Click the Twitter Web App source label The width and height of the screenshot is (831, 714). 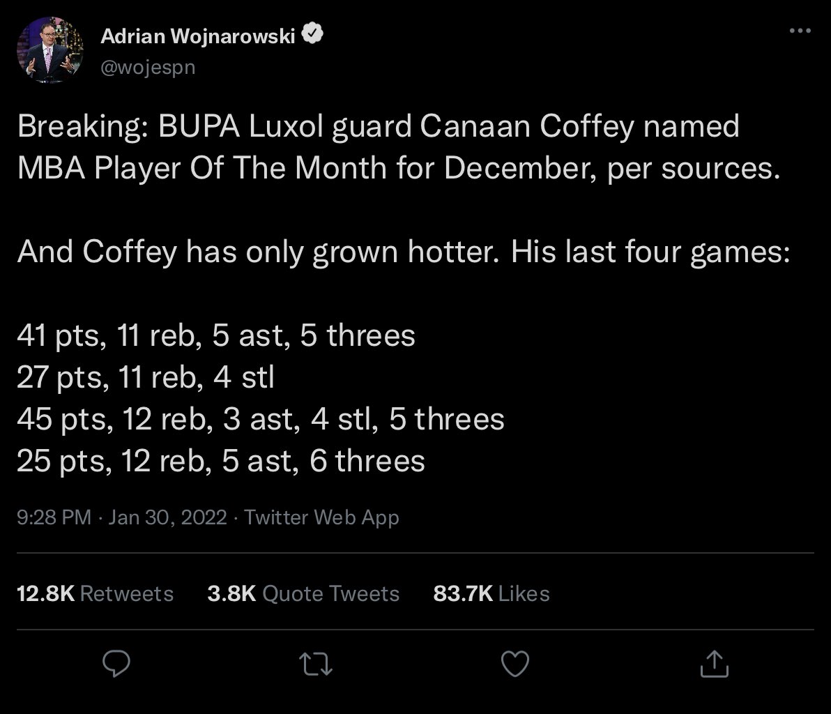coord(321,517)
